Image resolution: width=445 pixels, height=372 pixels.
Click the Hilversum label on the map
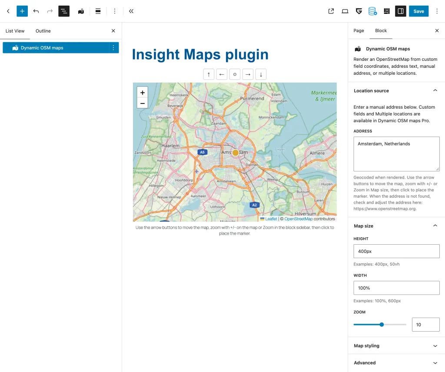(x=306, y=214)
